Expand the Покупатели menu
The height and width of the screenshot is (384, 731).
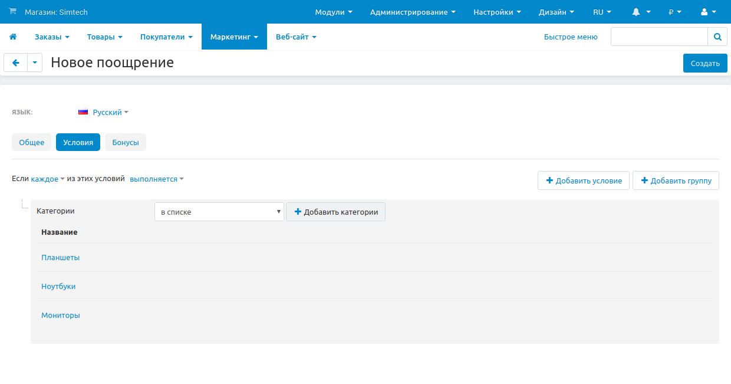click(166, 37)
